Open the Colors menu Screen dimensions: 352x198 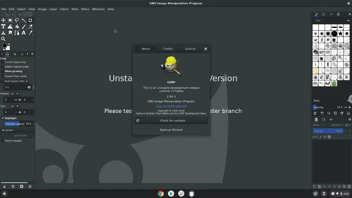[64, 9]
